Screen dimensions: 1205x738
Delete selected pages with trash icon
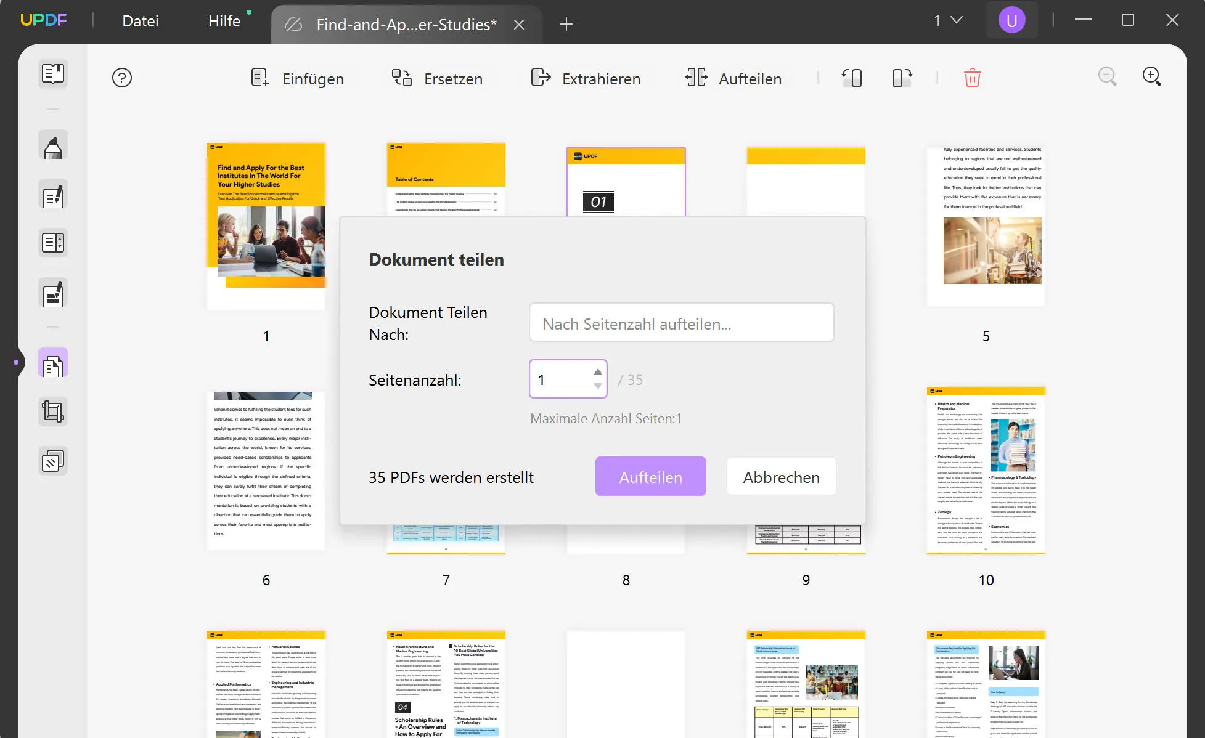(x=972, y=78)
